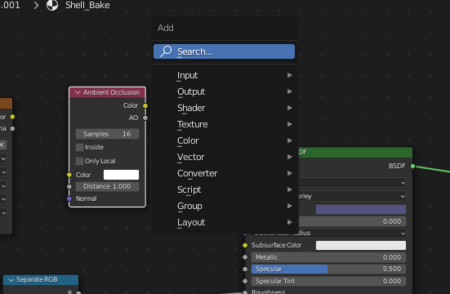Click the gray output socket on left node
The height and width of the screenshot is (294, 450).
pyautogui.click(x=12, y=129)
